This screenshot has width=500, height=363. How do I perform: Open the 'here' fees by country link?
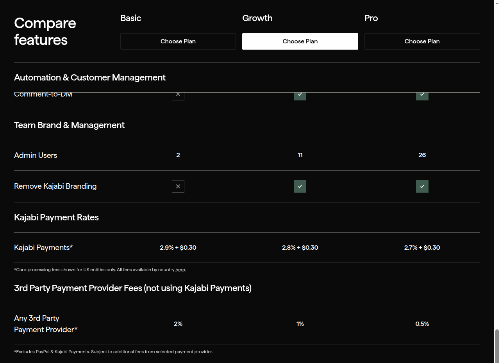pyautogui.click(x=180, y=270)
